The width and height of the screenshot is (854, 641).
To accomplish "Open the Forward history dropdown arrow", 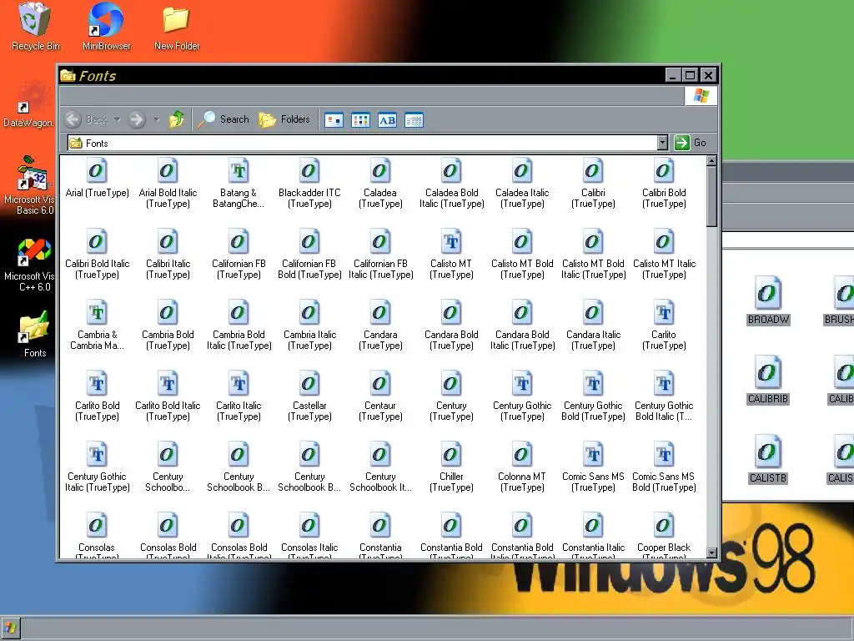I will coord(156,119).
